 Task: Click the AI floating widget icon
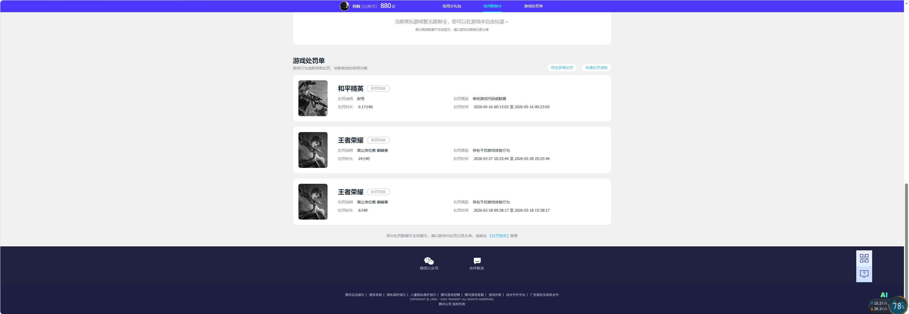pyautogui.click(x=884, y=295)
